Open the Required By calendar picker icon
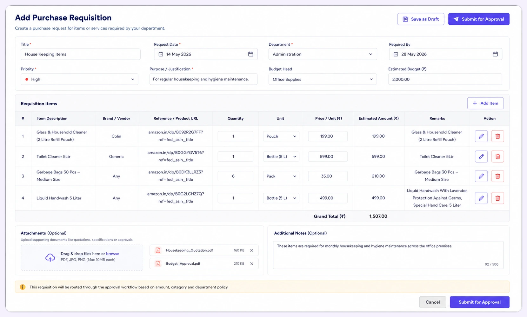Image resolution: width=527 pixels, height=317 pixels. [x=495, y=54]
